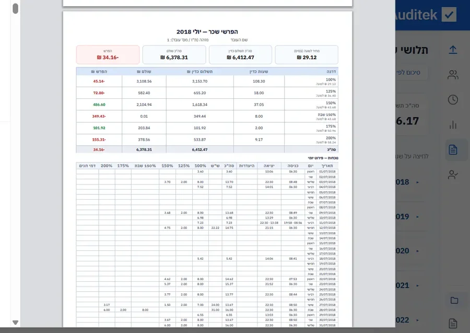Open the clock attendance sidebar icon

pyautogui.click(x=453, y=100)
